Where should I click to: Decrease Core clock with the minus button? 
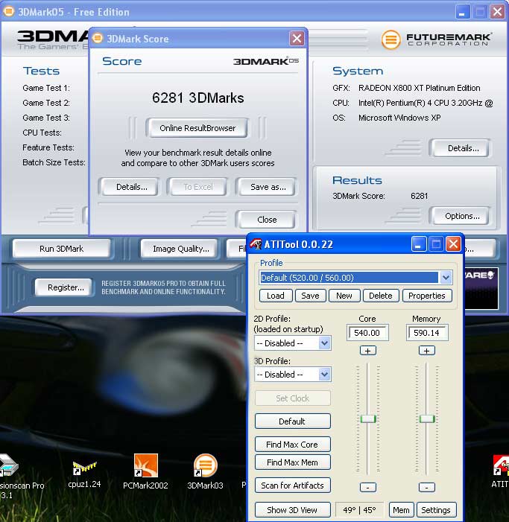[367, 487]
